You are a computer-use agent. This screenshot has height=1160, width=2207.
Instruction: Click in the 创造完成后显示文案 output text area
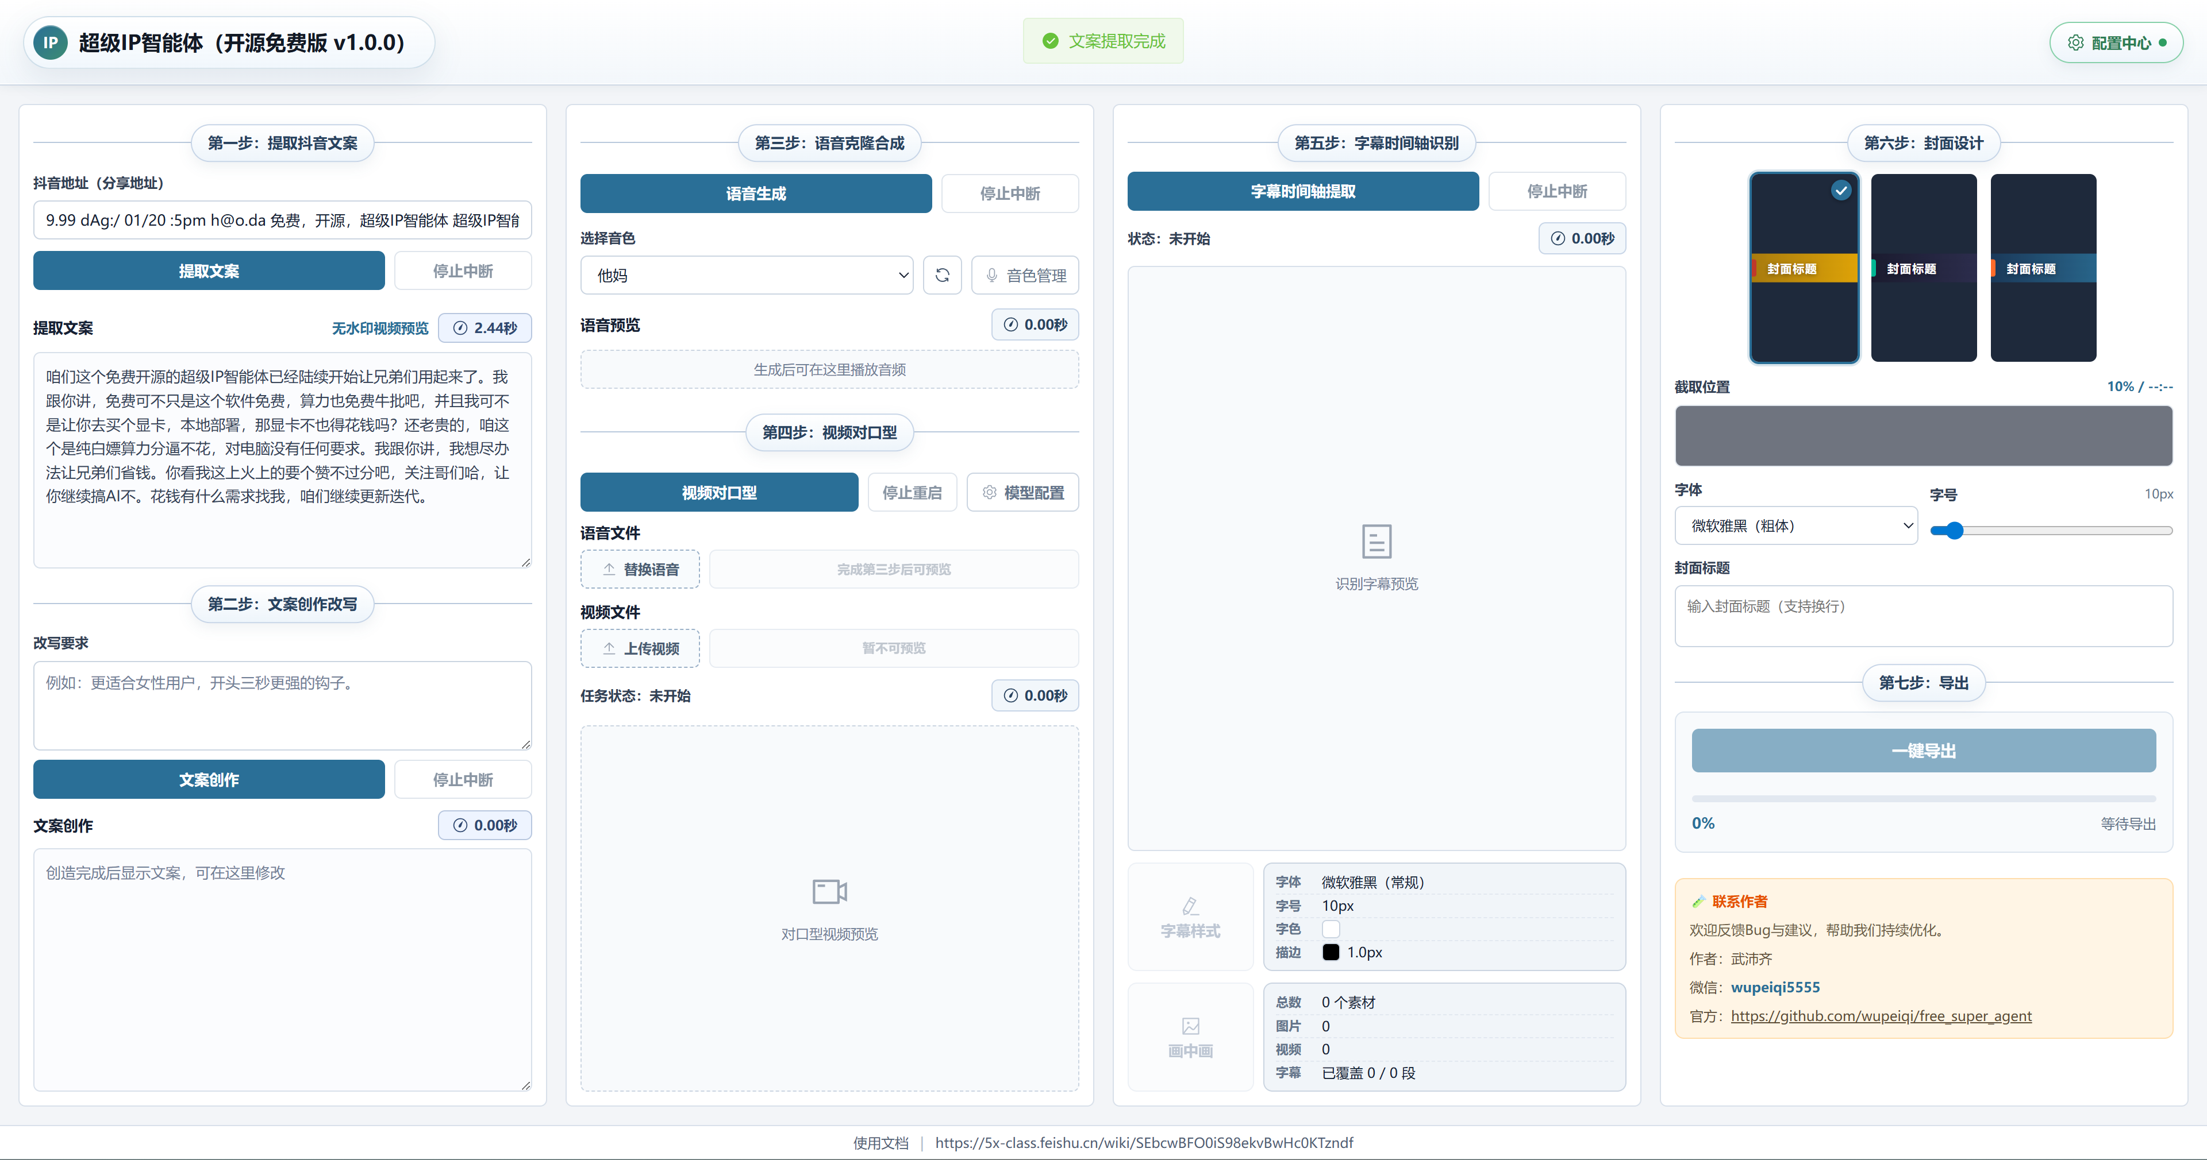[x=282, y=969]
